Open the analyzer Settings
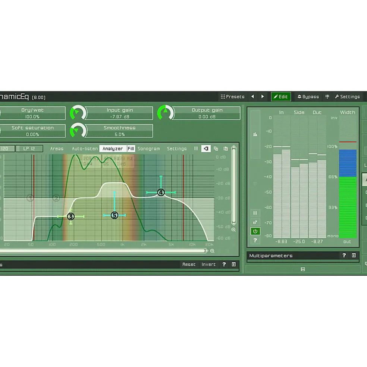The height and width of the screenshot is (367, 367). tap(177, 149)
